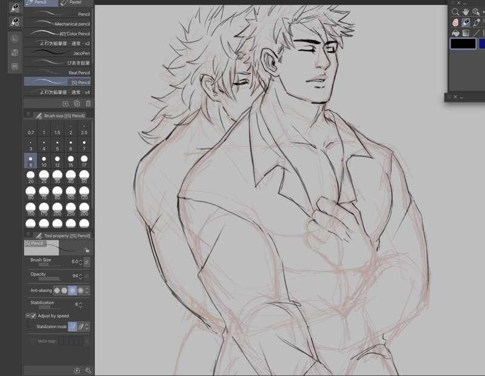Switch to the Pencil sub tool group tab

click(41, 3)
